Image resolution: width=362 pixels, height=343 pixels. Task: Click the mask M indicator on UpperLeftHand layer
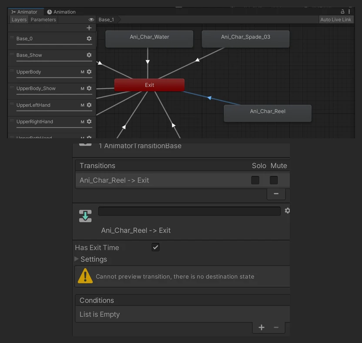[82, 105]
